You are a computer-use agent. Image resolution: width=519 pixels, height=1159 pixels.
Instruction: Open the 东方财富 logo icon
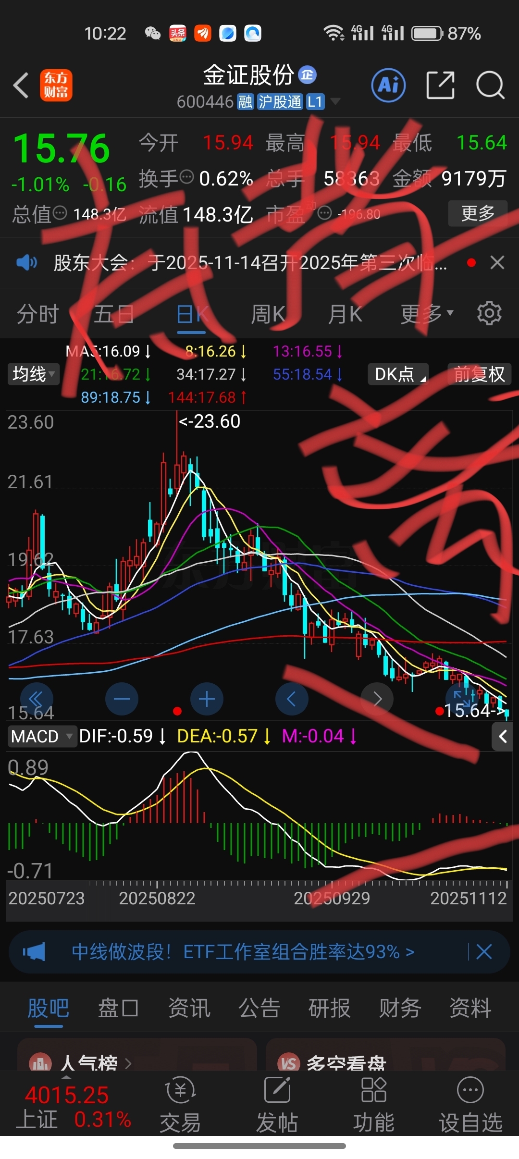[x=56, y=85]
